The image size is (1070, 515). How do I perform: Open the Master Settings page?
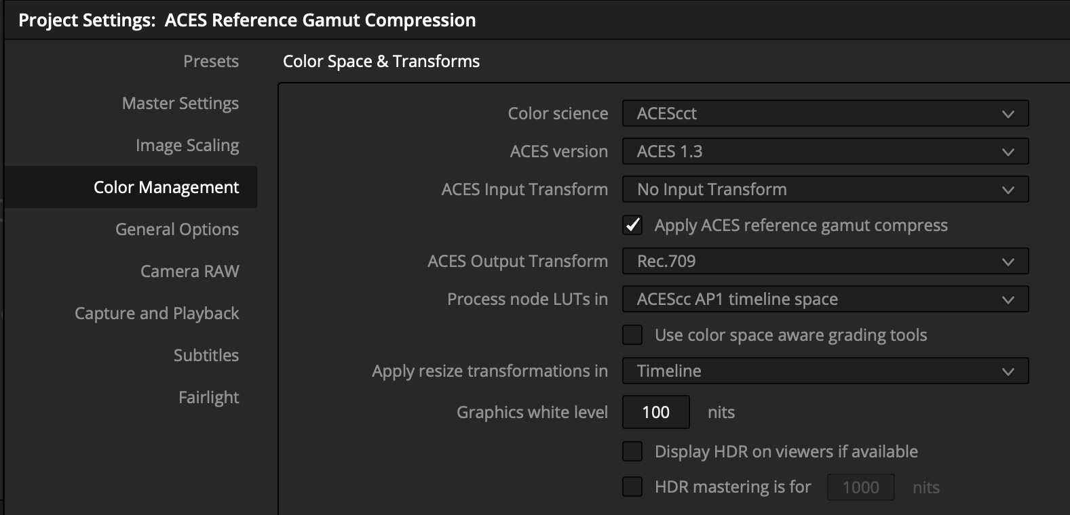pos(180,103)
